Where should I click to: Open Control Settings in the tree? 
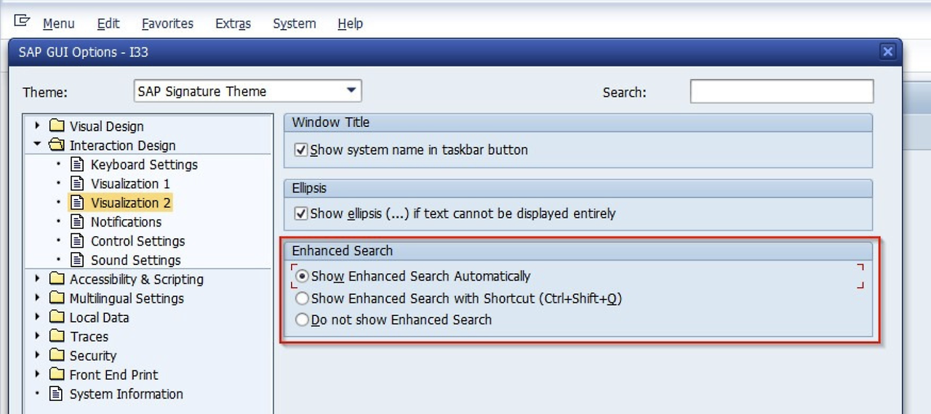click(x=137, y=241)
